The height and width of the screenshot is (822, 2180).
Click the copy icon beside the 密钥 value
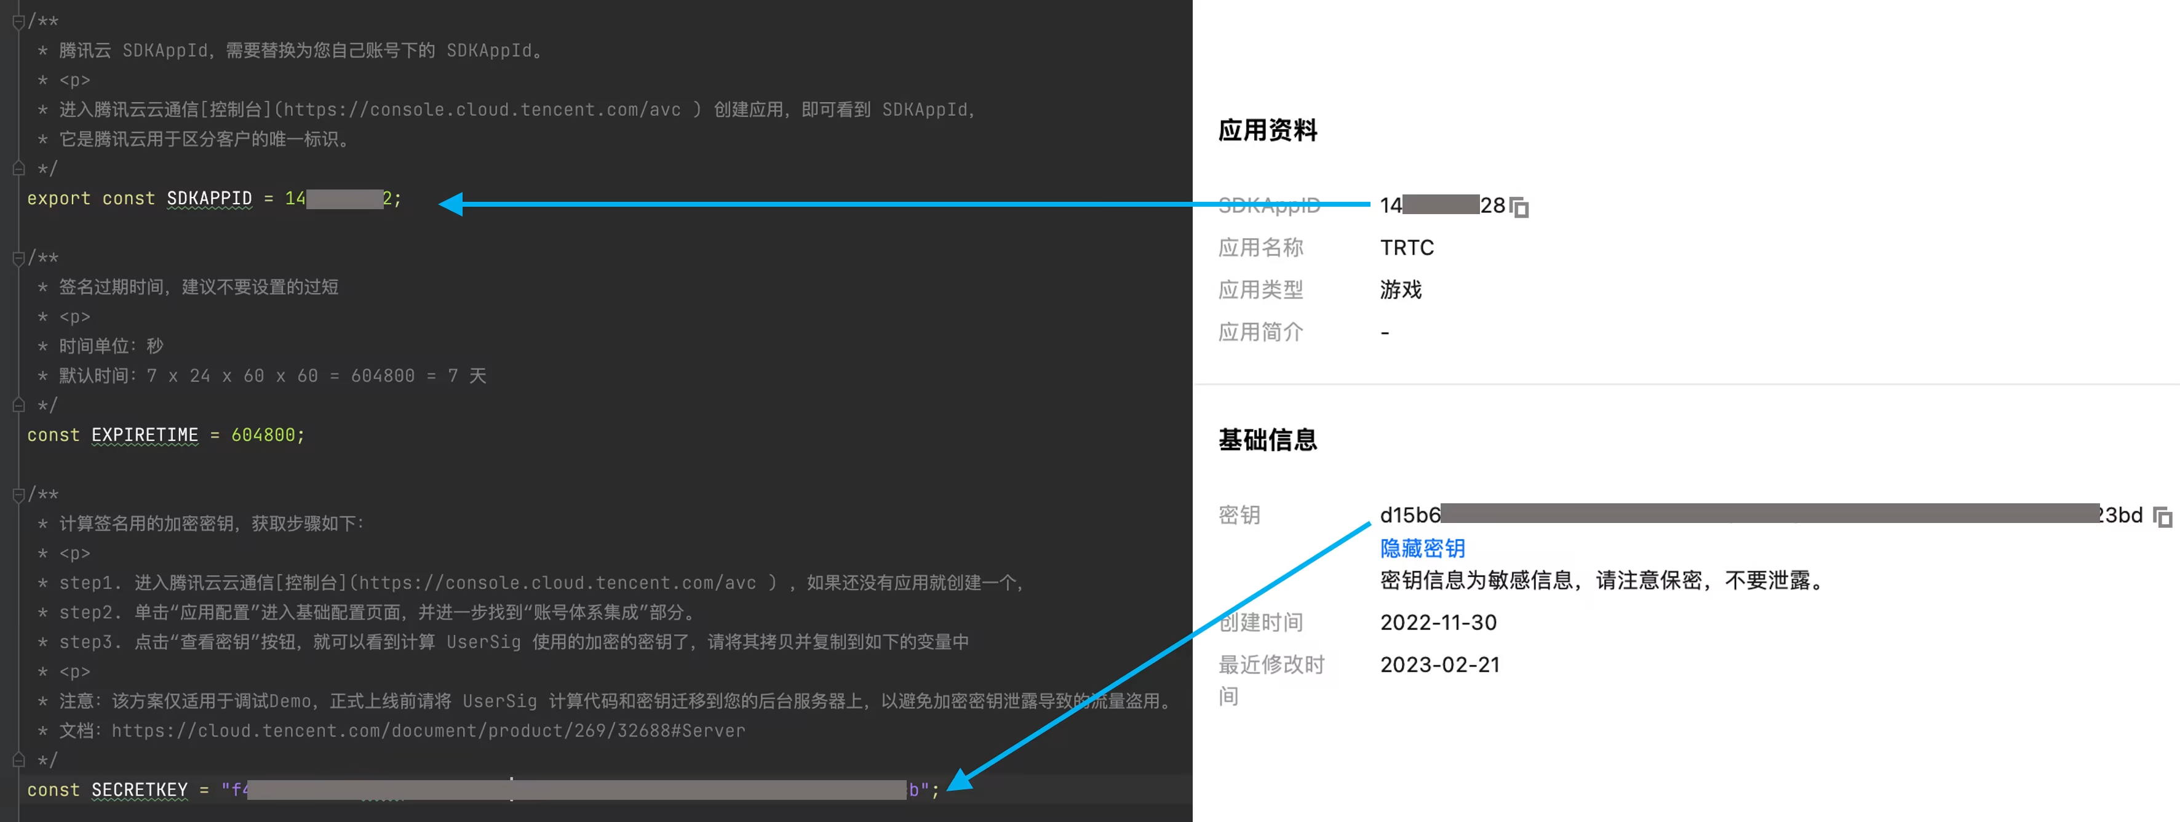pos(2162,516)
